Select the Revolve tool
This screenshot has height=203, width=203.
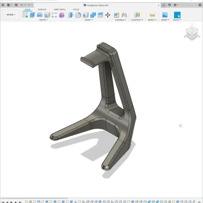(40, 15)
